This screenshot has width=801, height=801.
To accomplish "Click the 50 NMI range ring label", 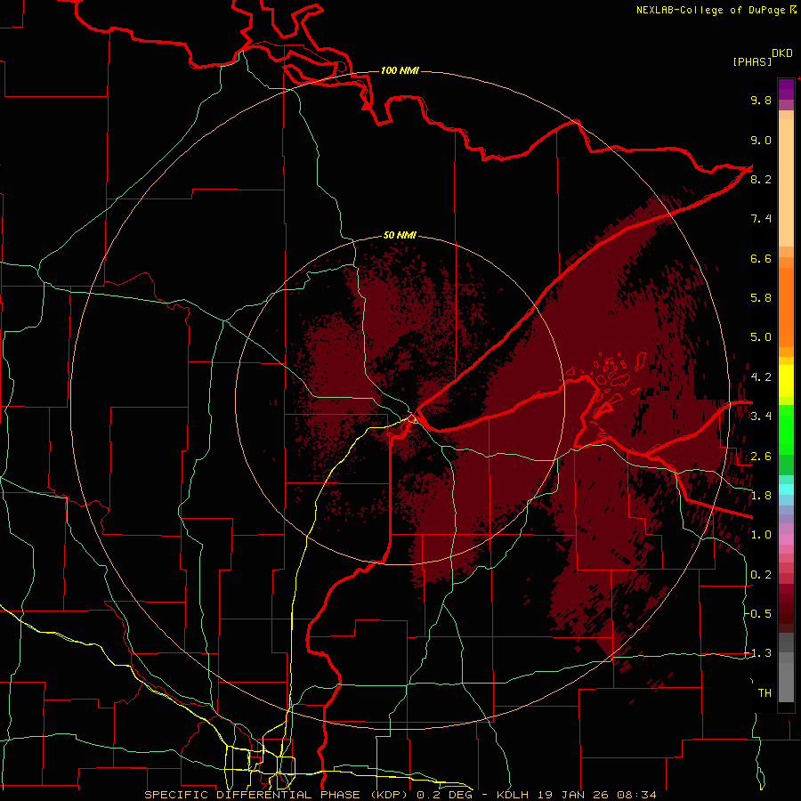I will pos(400,235).
